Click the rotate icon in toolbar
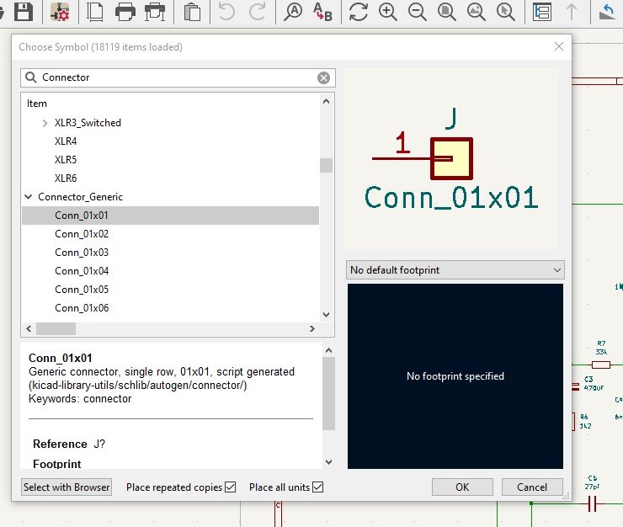Viewport: 623px width, 527px height. point(607,12)
